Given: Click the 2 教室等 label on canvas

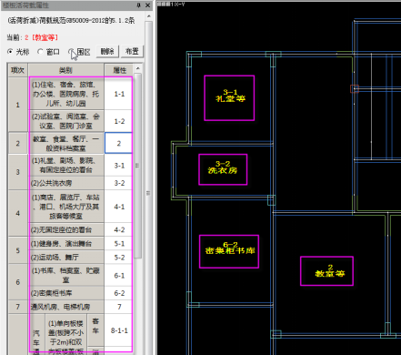Looking at the screenshot, I should coord(330,271).
